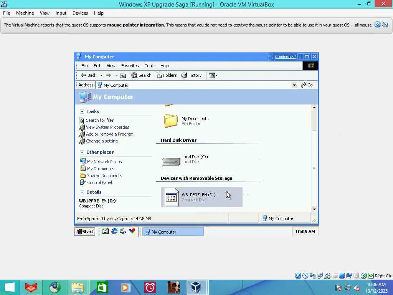
Task: Click the VirtualBox optical disc status icon
Action: point(305,276)
